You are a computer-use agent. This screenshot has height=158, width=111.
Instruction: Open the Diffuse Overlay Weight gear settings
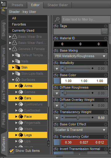pos(105,100)
